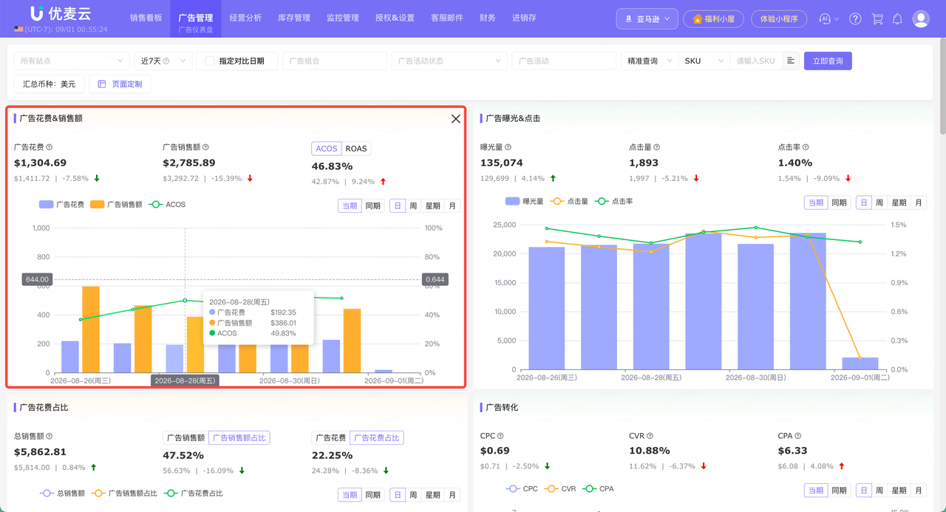Open the shopping cart icon
Viewport: 946px width, 512px height.
click(877, 19)
